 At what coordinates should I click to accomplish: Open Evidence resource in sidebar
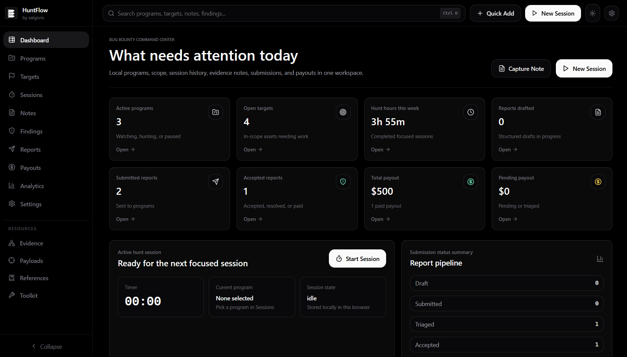pos(46,243)
